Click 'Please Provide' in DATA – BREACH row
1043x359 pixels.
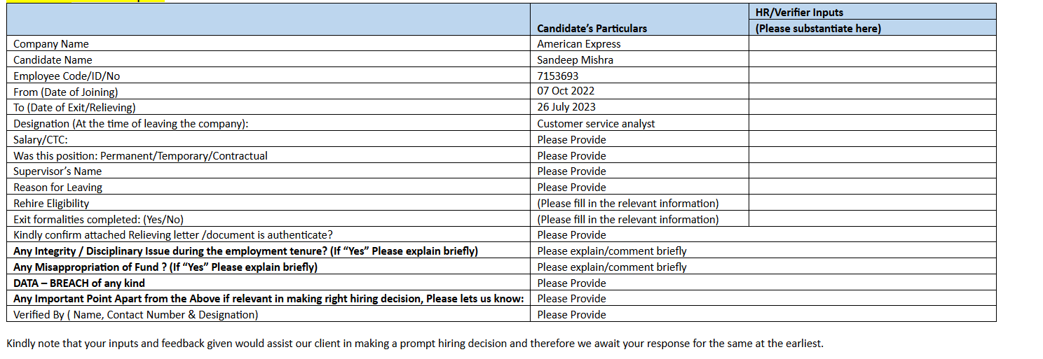click(571, 283)
